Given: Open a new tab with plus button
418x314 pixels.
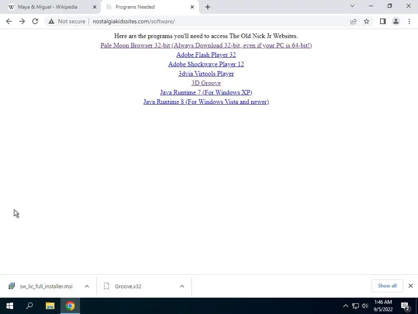Looking at the screenshot, I should [208, 7].
